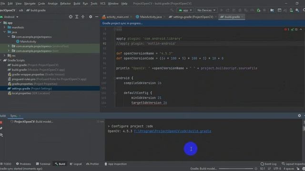
Task: Select gradle-wrapper.properties file
Action: pos(36,74)
